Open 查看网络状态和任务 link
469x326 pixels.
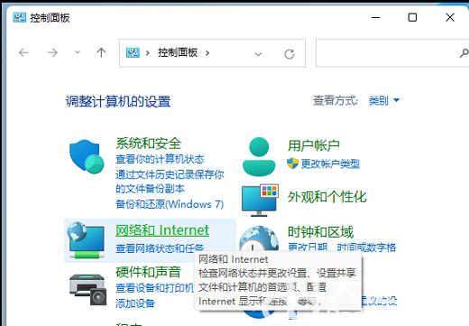pyautogui.click(x=160, y=248)
